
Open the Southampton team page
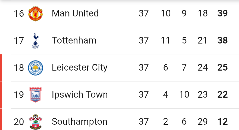(x=79, y=122)
